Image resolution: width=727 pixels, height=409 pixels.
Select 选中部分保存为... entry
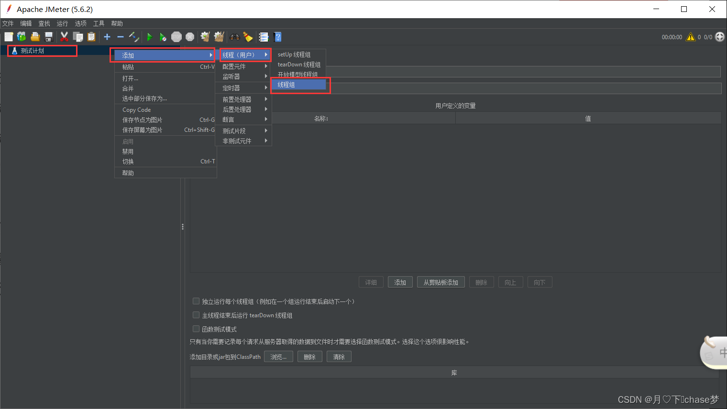[165, 98]
